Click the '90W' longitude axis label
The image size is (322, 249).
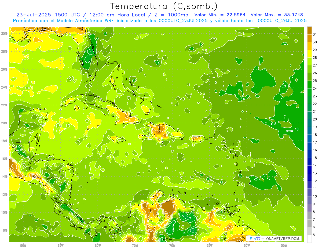click(23, 246)
